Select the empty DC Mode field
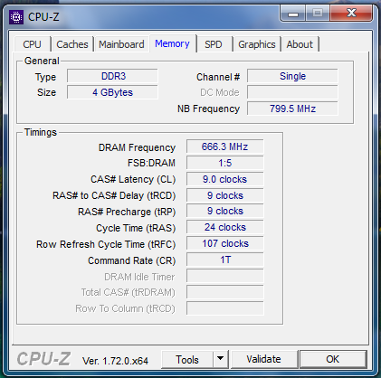The height and width of the screenshot is (378, 381). [292, 92]
